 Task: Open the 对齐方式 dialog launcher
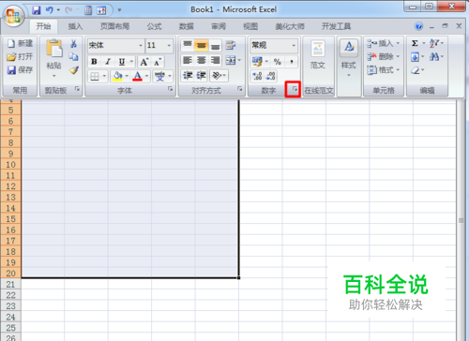tap(240, 89)
